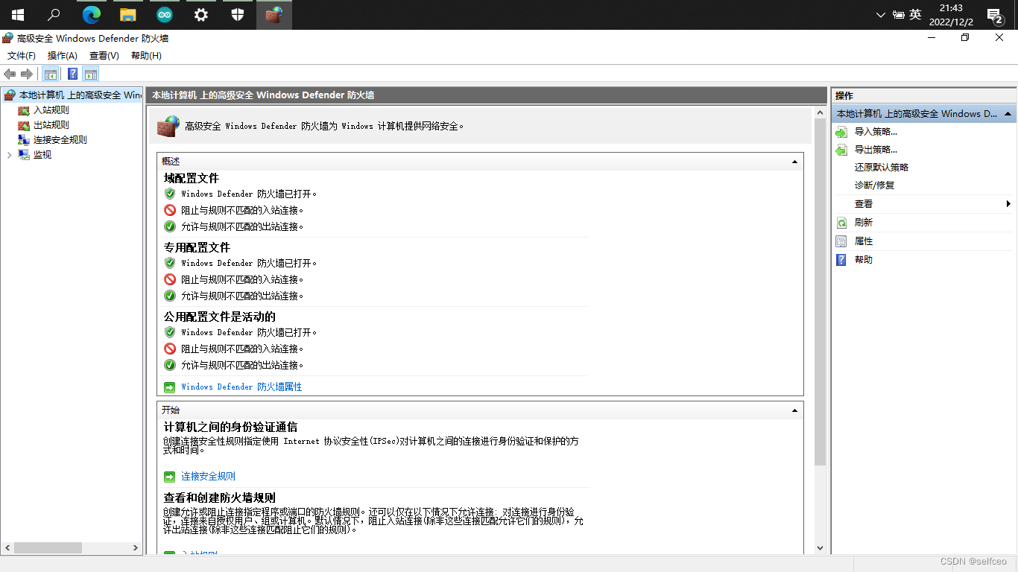Click the 计算机之间的身份验证通信 heading
This screenshot has height=572, width=1018.
point(231,428)
